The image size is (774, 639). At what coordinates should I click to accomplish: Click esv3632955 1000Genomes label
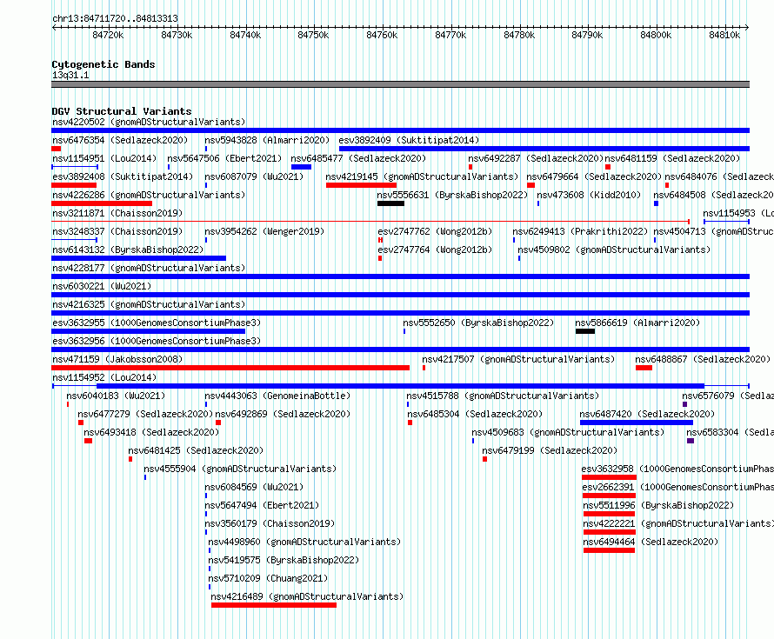pos(157,323)
